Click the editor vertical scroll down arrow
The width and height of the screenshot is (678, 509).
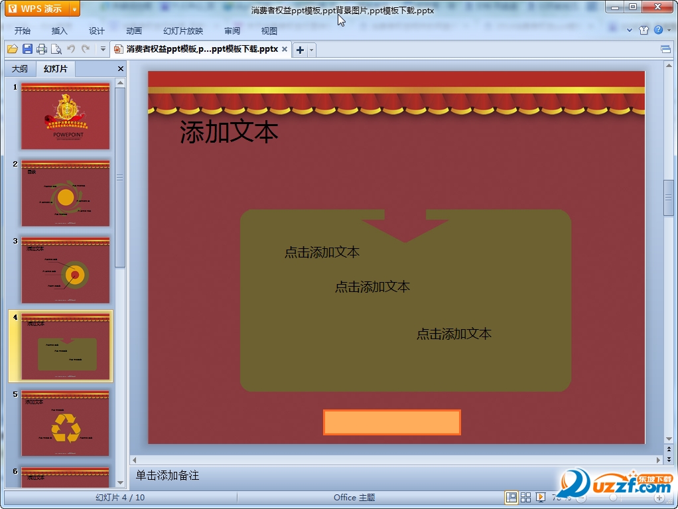(669, 439)
